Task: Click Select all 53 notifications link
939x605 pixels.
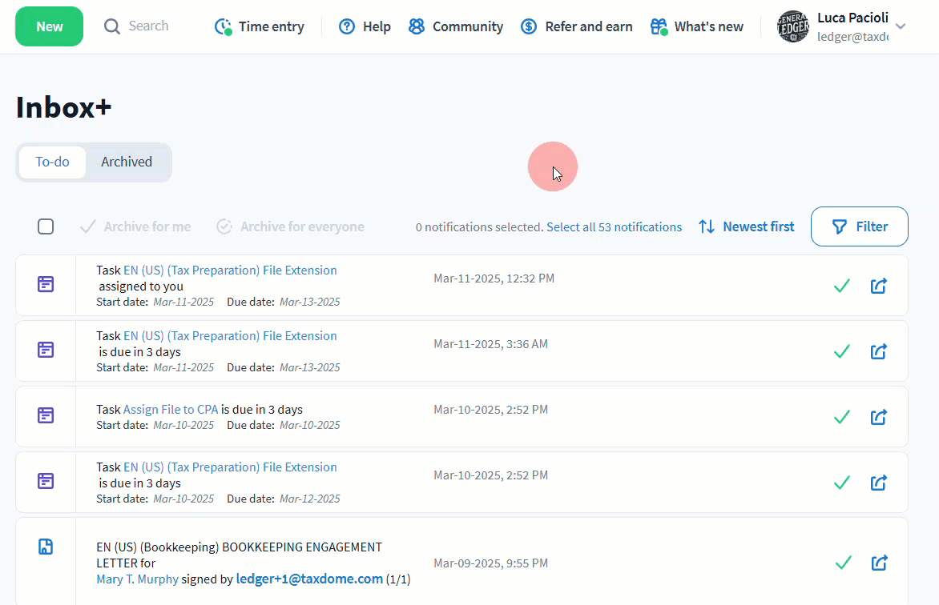Action: pos(614,227)
